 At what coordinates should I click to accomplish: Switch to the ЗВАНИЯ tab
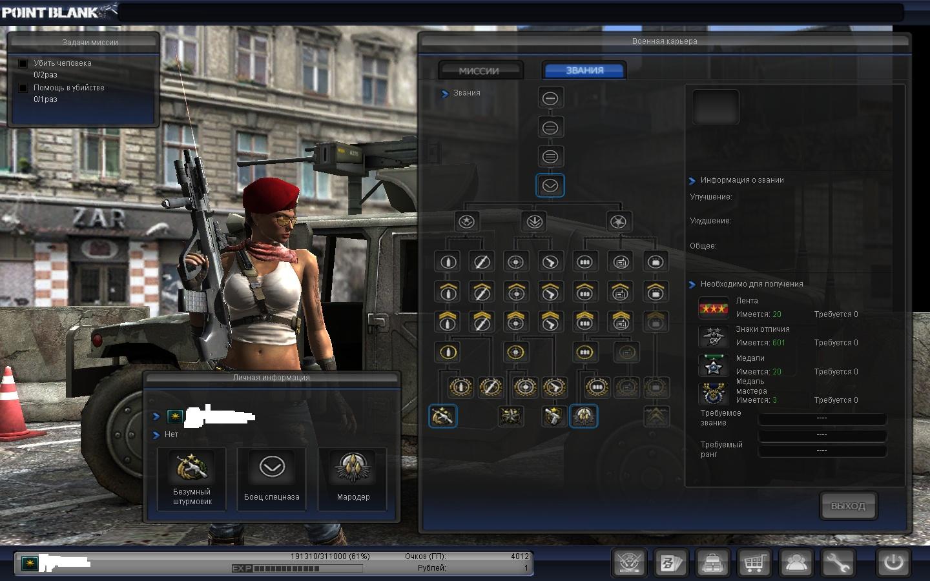pyautogui.click(x=584, y=70)
